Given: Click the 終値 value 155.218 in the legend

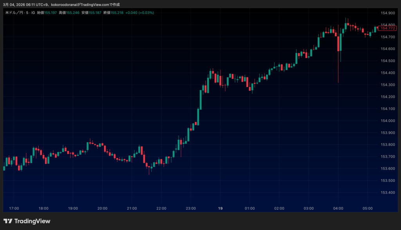Looking at the screenshot, I should 117,13.
